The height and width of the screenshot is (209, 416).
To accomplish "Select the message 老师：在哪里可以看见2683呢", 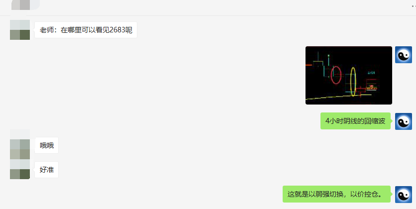I will point(86,30).
